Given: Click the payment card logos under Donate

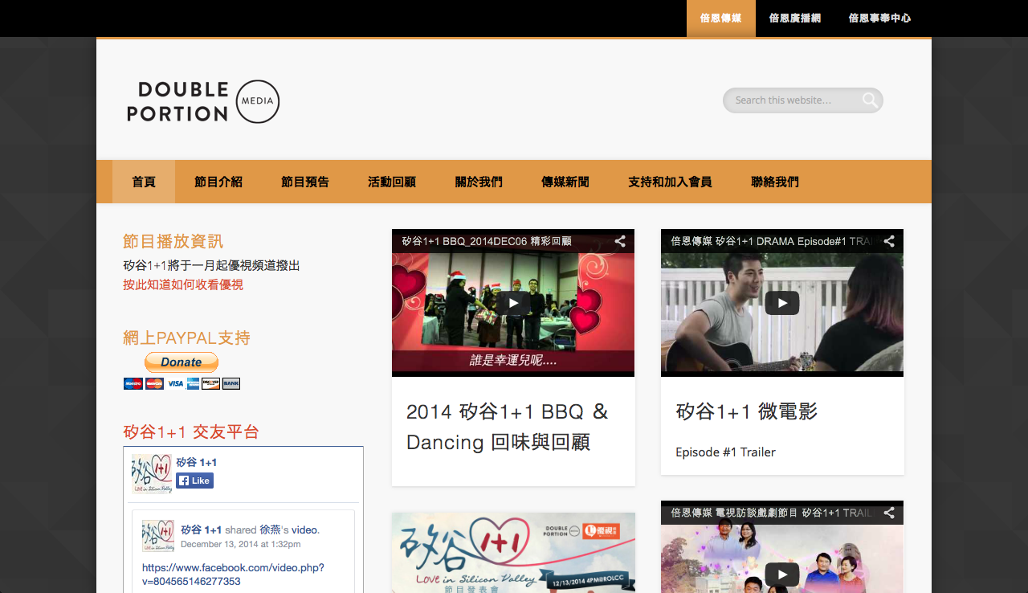Looking at the screenshot, I should (x=182, y=383).
